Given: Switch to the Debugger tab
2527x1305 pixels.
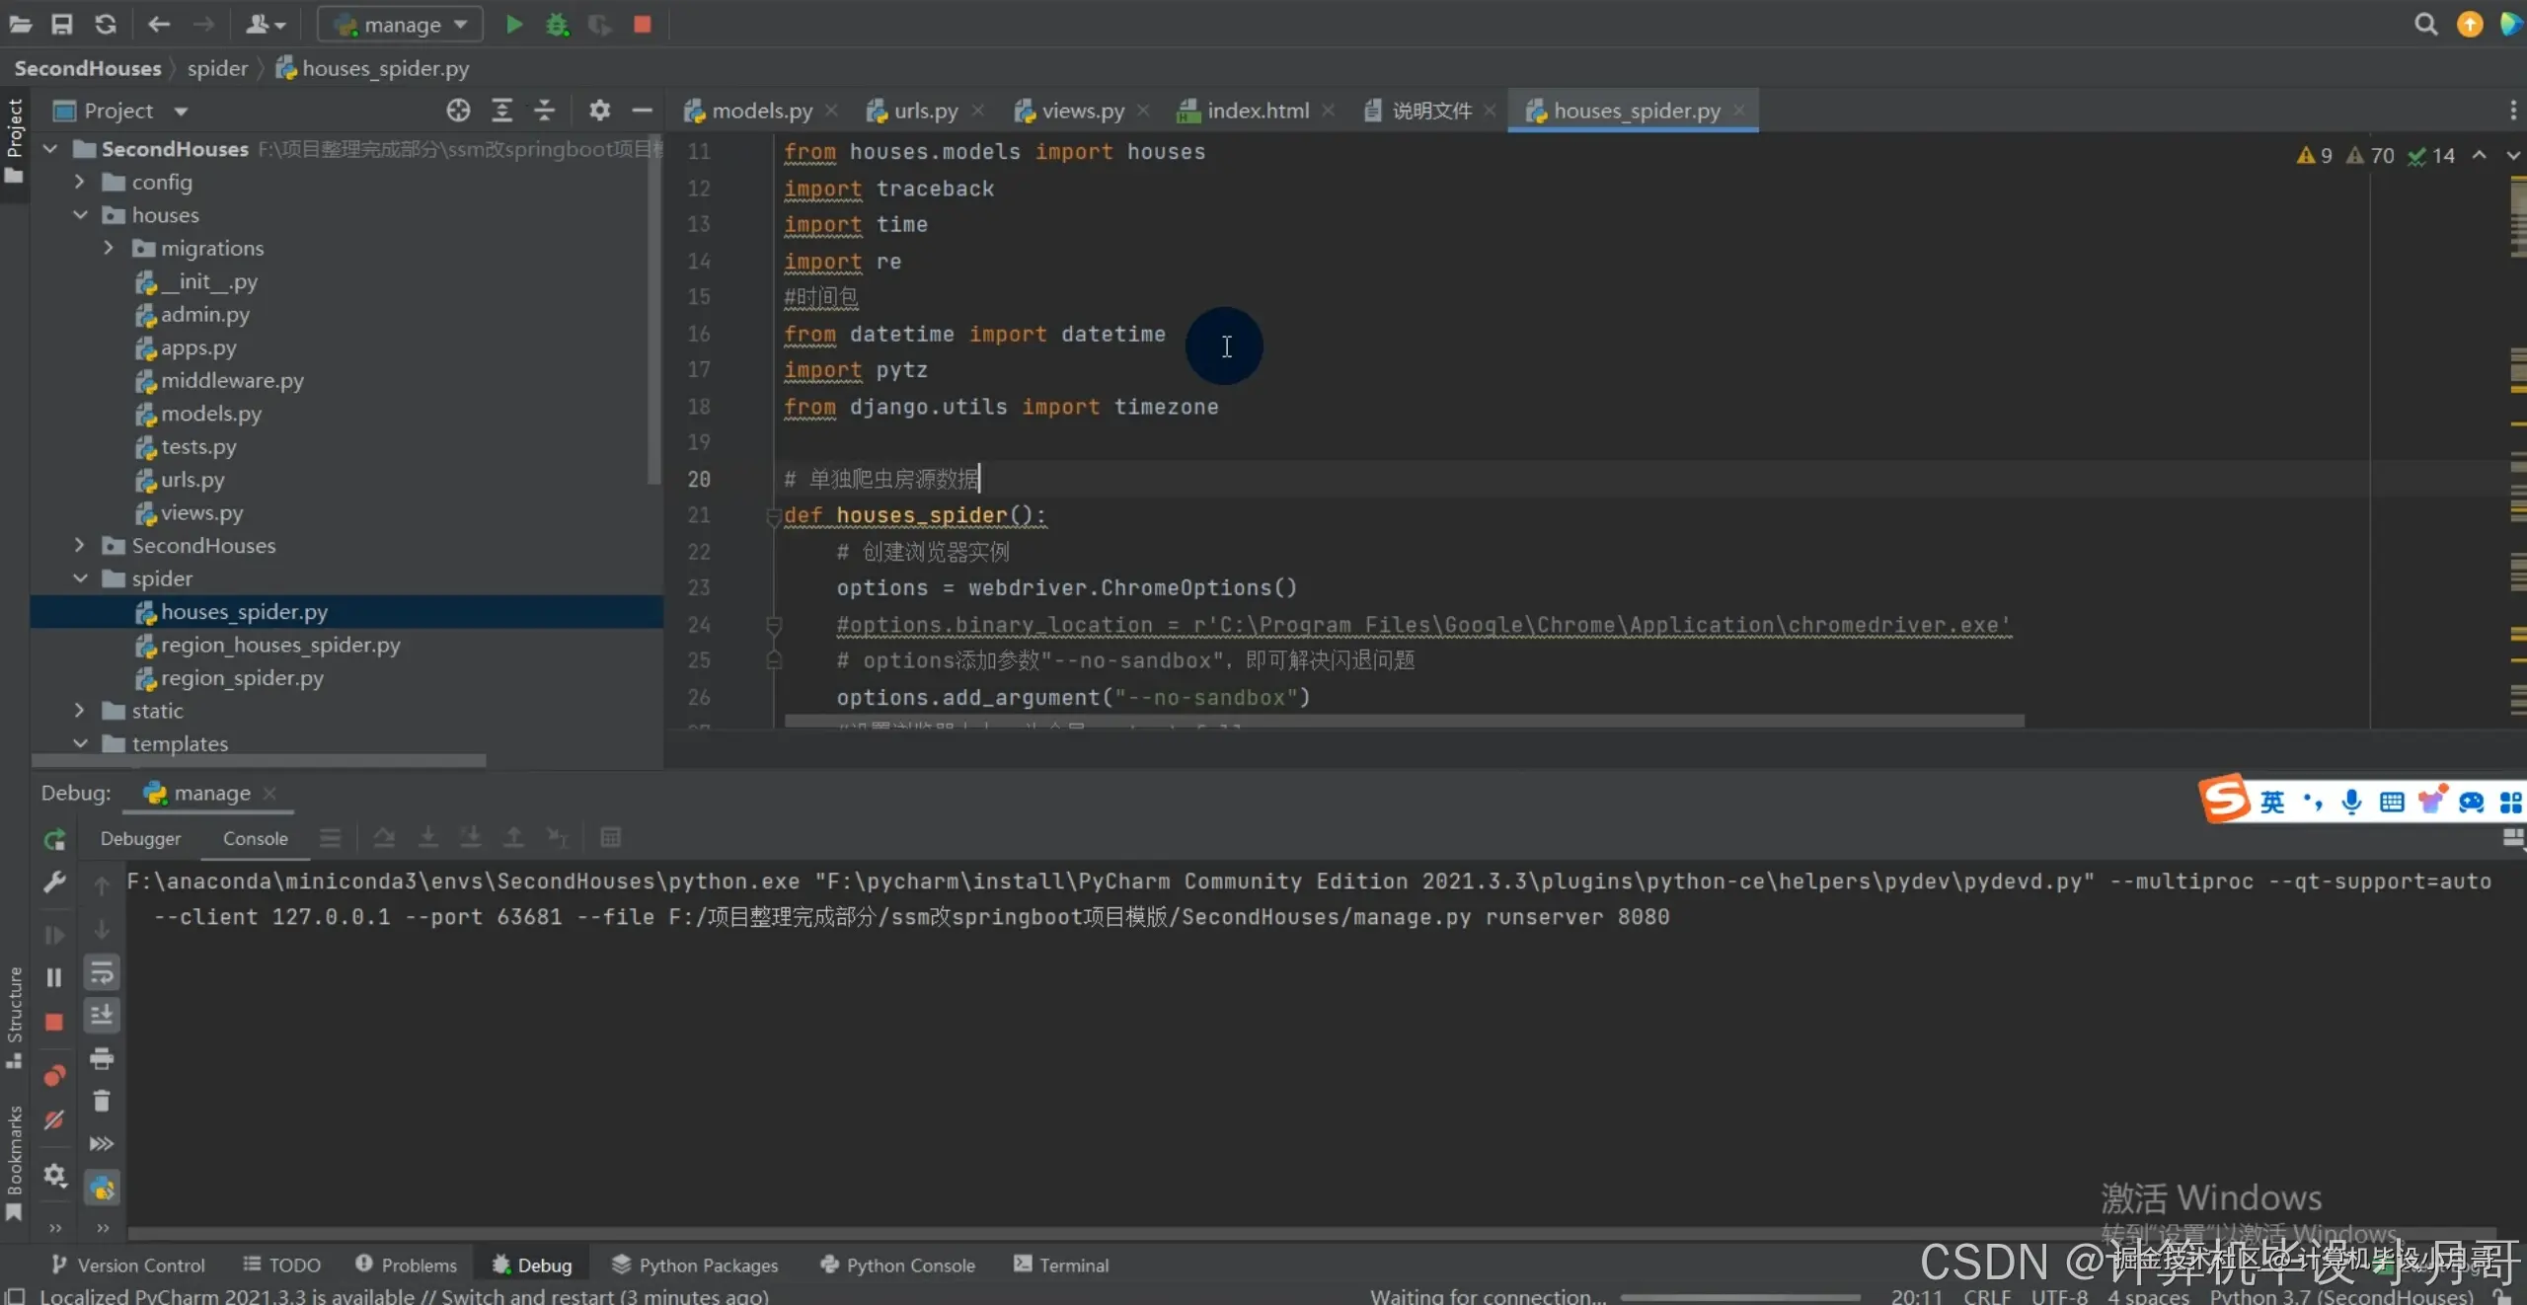Looking at the screenshot, I should click(140, 838).
